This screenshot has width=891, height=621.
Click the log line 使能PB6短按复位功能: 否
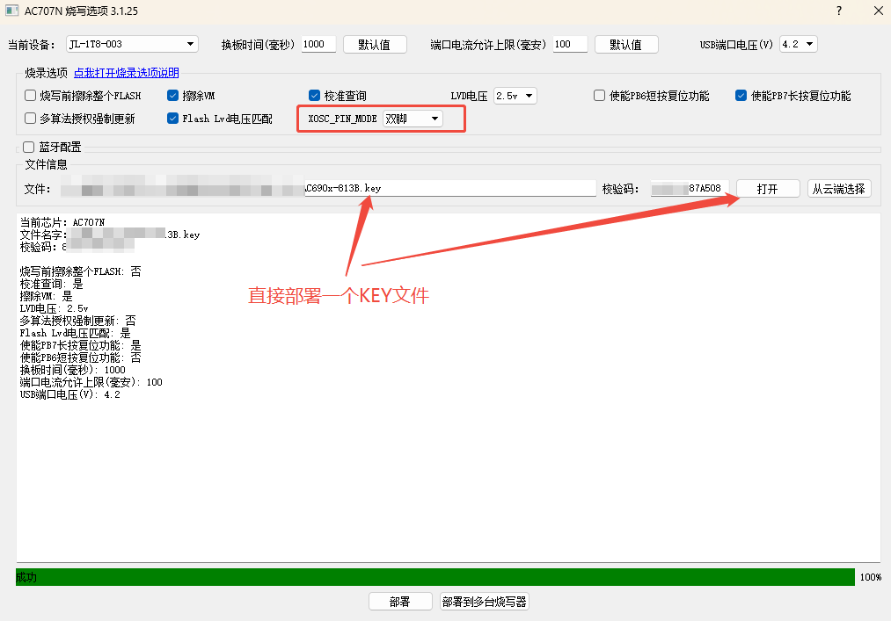(80, 357)
